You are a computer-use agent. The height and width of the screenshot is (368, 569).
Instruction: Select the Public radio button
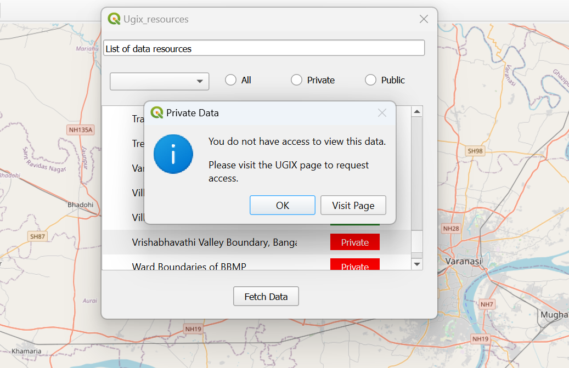370,80
